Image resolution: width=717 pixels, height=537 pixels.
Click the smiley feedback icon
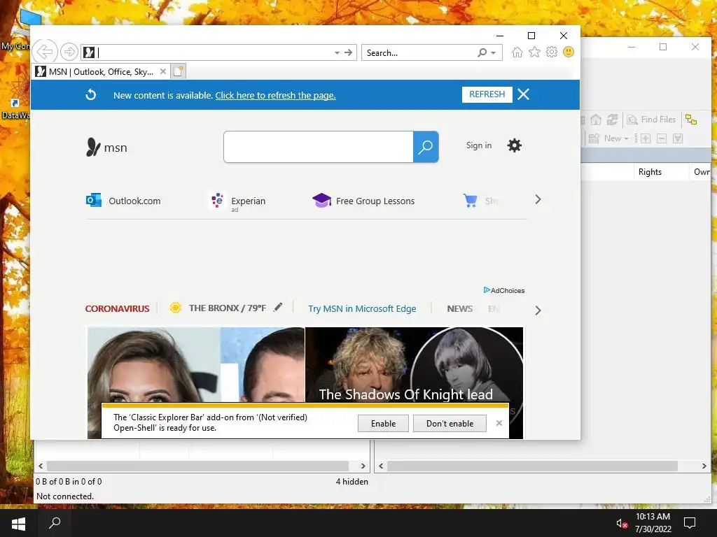click(x=569, y=52)
